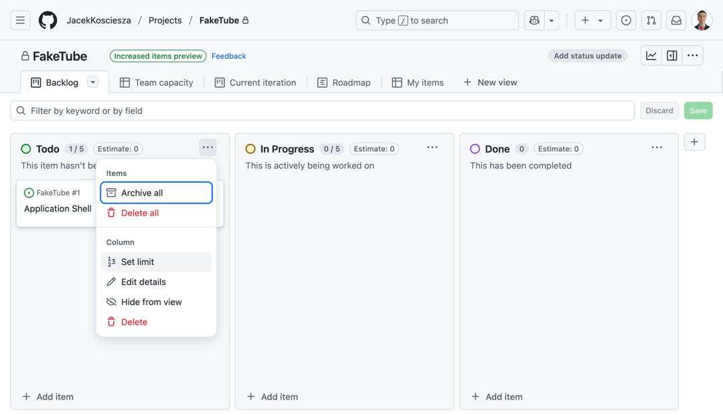Focus the filter by keyword field
This screenshot has width=723, height=415.
pos(323,110)
